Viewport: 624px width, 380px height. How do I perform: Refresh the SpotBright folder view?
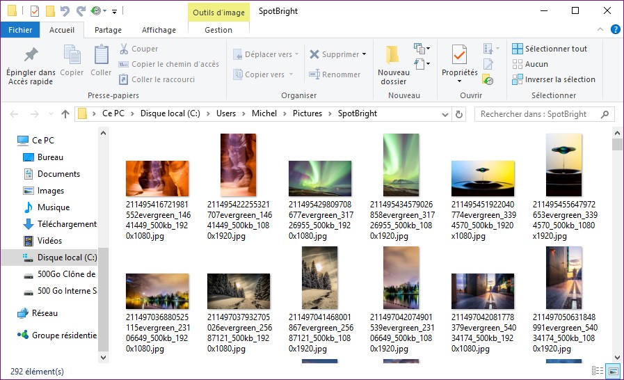coord(458,113)
